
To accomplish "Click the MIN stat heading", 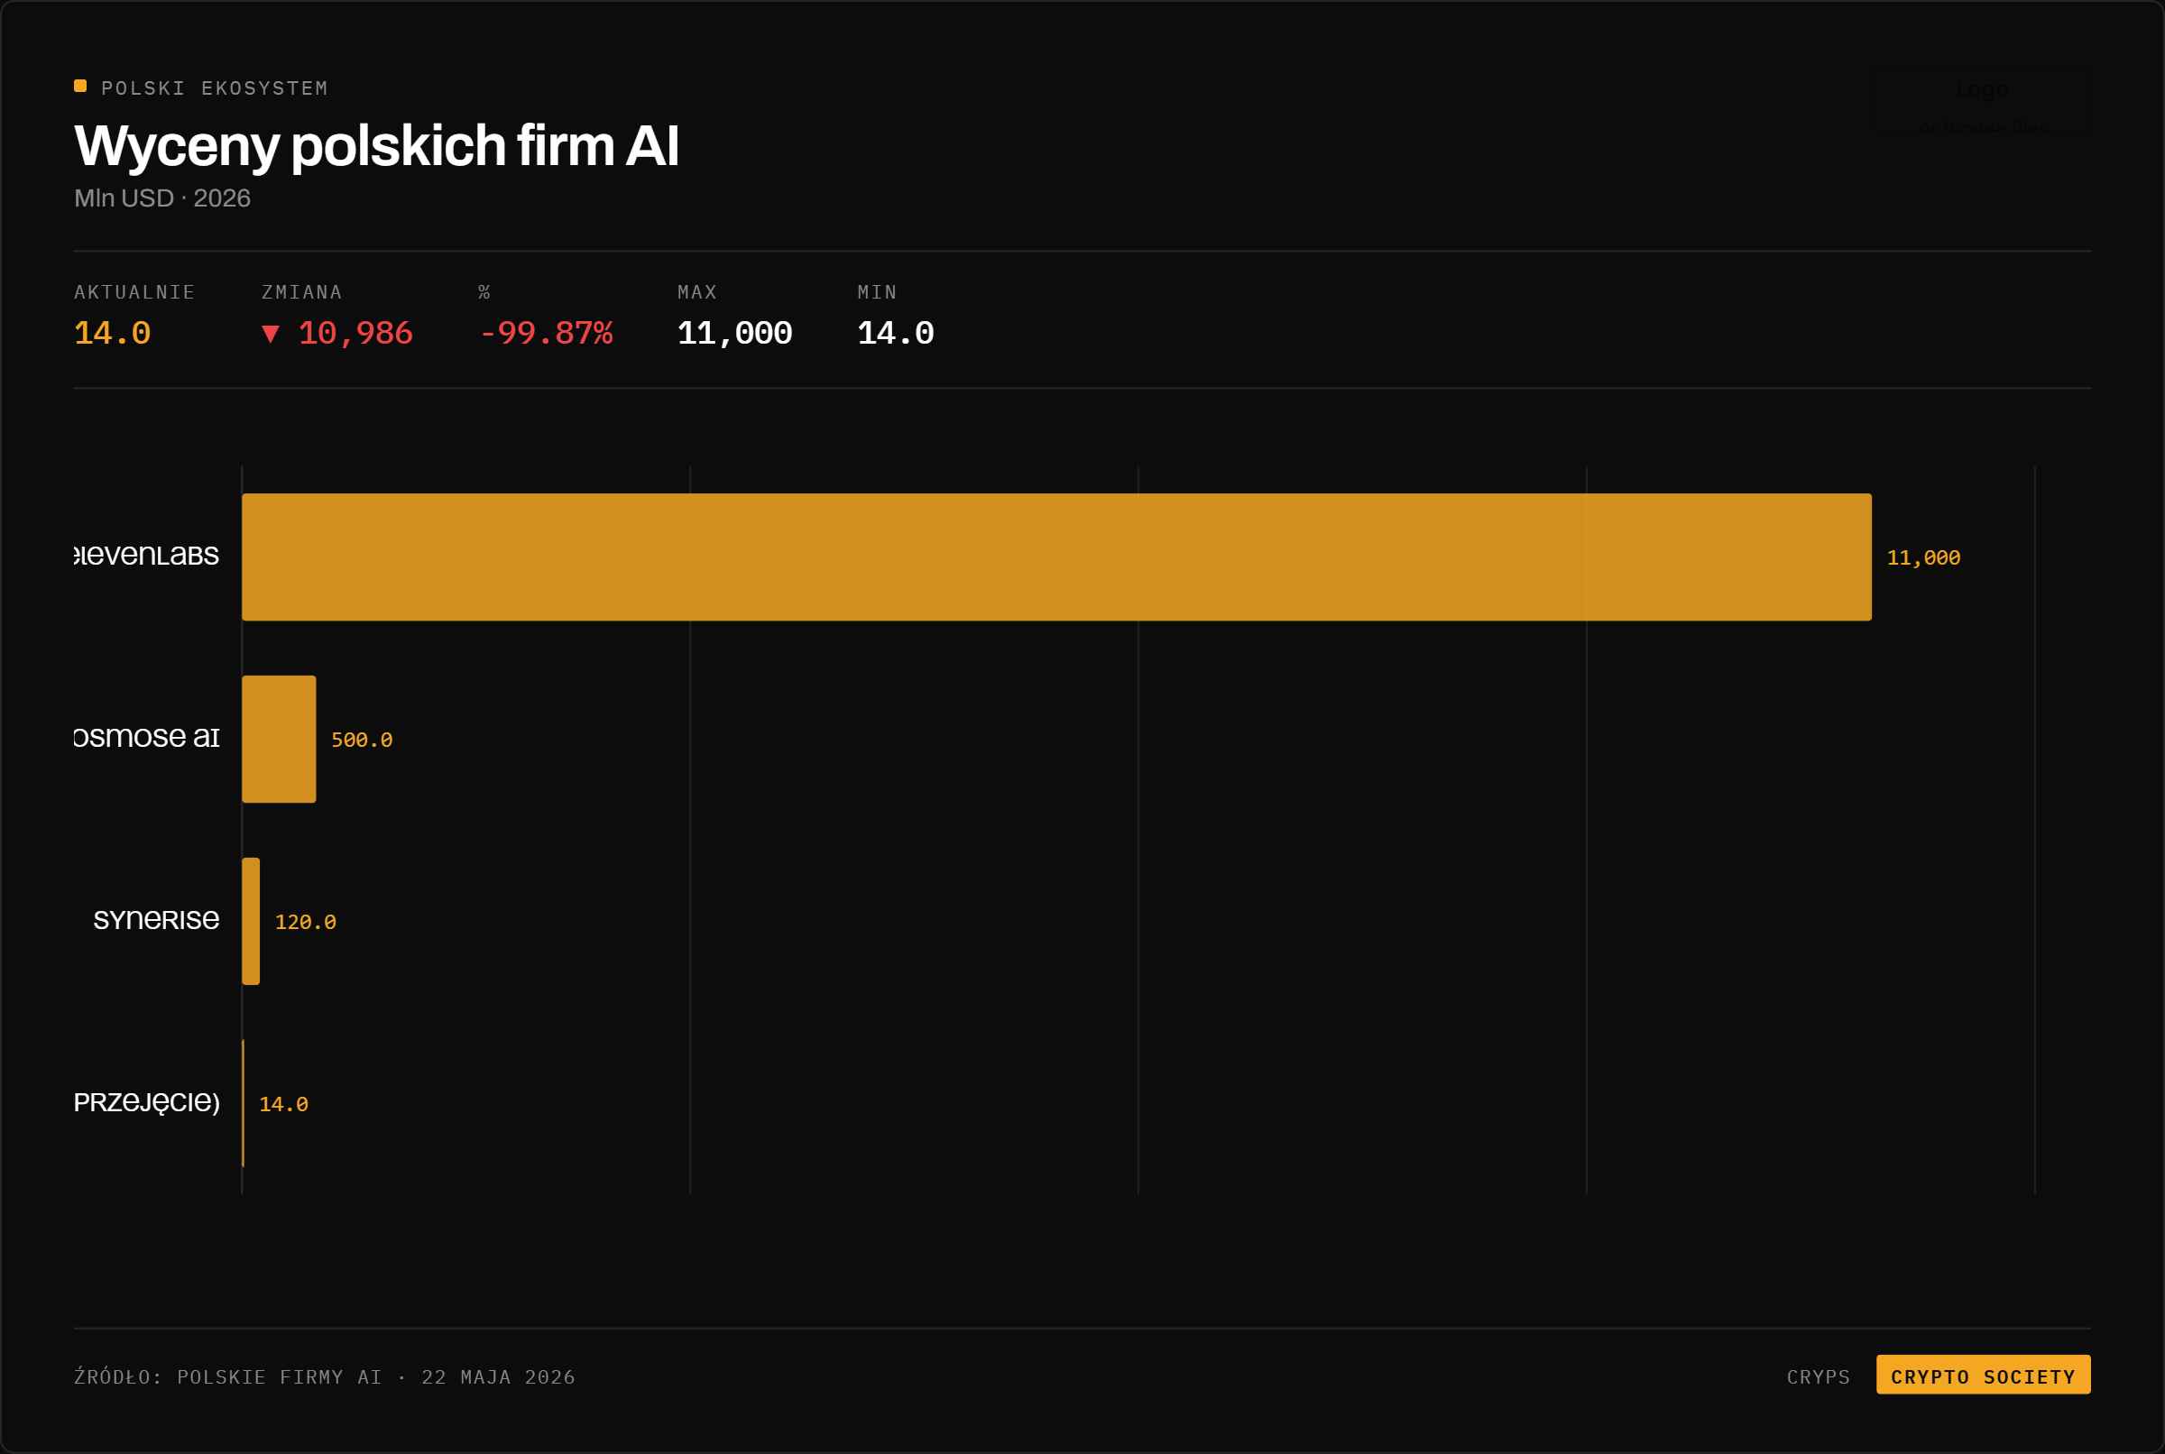I will point(877,292).
